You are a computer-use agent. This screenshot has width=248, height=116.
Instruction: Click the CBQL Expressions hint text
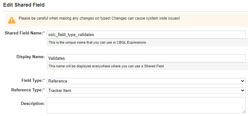97,42
